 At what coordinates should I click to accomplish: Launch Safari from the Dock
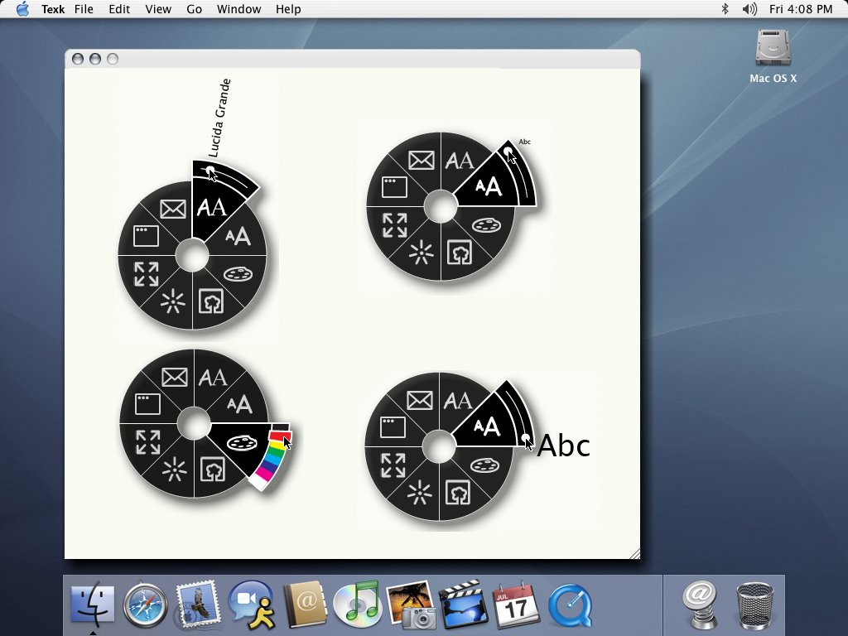(146, 605)
